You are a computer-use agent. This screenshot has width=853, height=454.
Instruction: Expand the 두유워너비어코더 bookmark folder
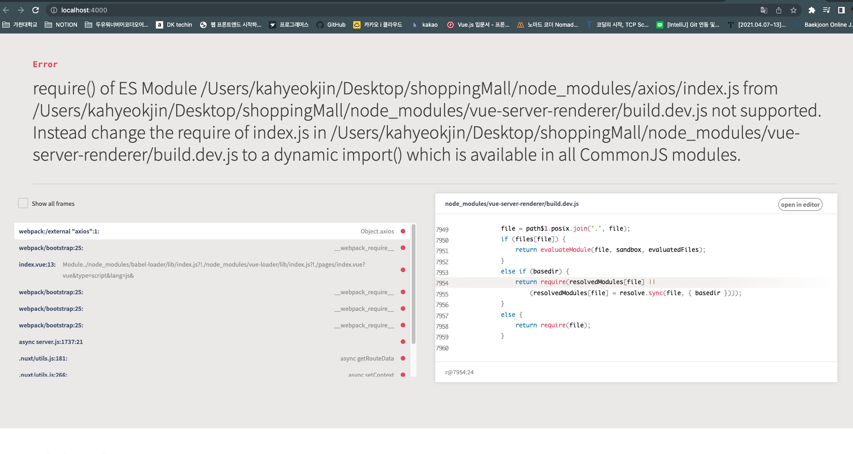coord(117,25)
